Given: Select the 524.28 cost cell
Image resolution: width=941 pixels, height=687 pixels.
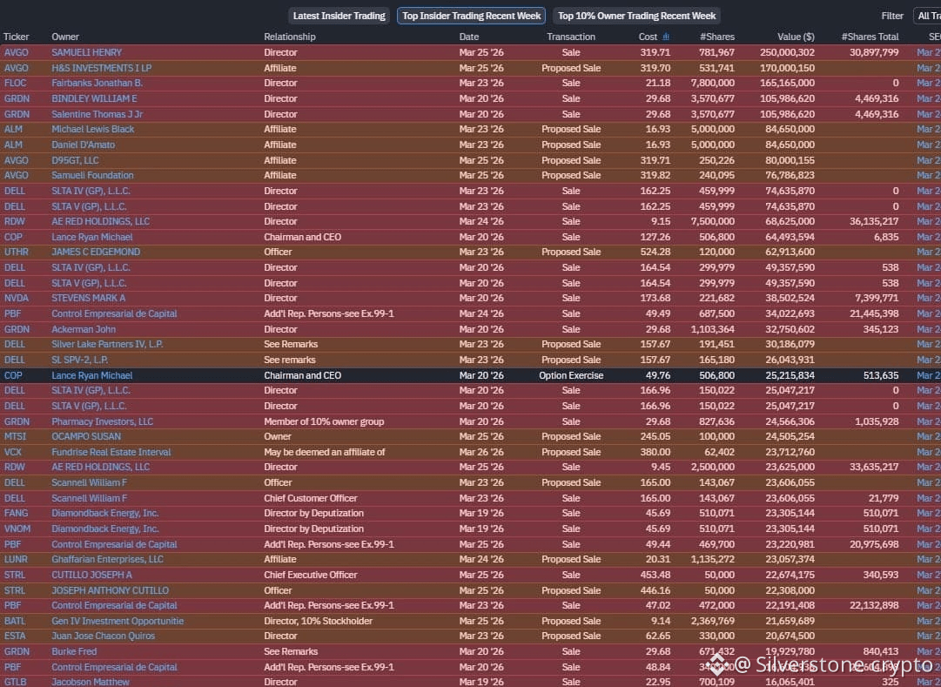Looking at the screenshot, I should click(655, 252).
